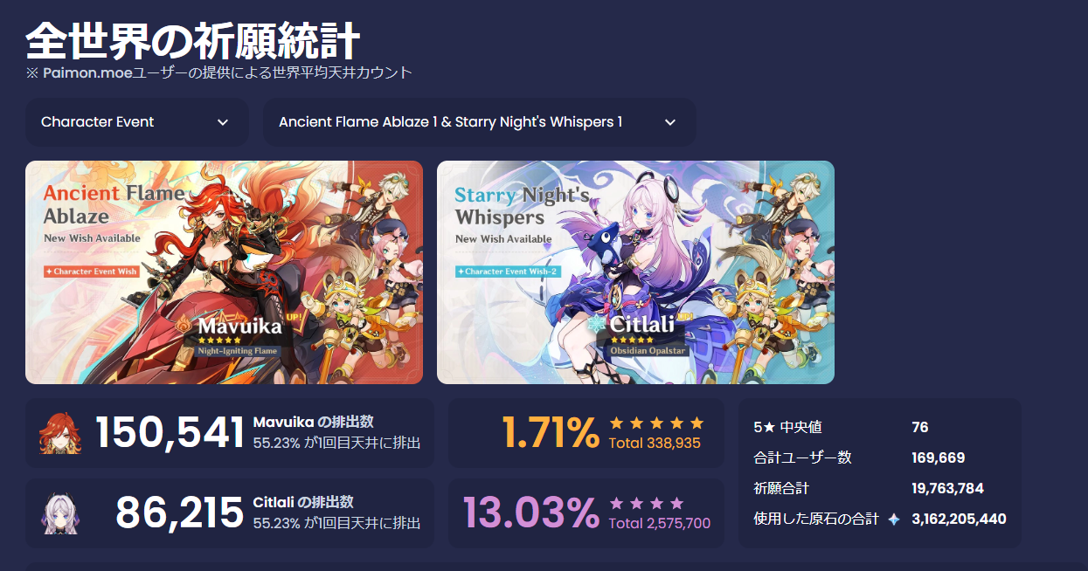1088x571 pixels.
Task: Click the chevron beside Starry Night's Whispers 1
Action: tap(670, 122)
